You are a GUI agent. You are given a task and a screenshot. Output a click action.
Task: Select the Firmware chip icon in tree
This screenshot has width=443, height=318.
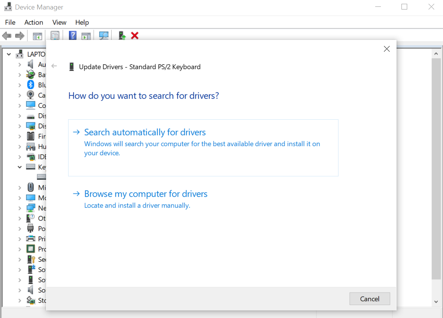(x=30, y=136)
